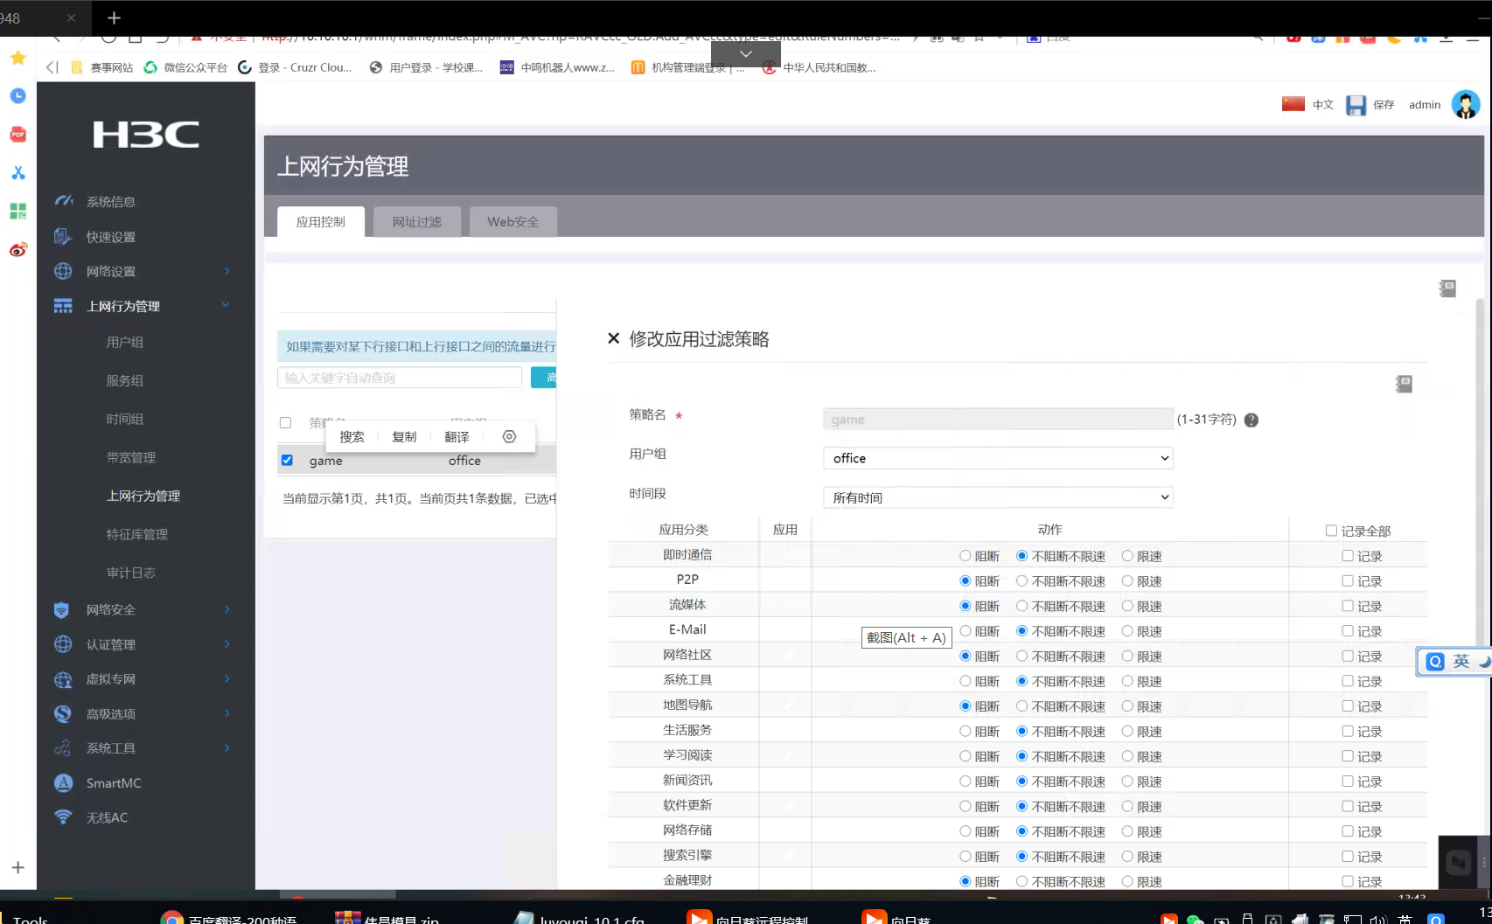
Task: Switch to the Web安全 tab
Action: (x=512, y=222)
